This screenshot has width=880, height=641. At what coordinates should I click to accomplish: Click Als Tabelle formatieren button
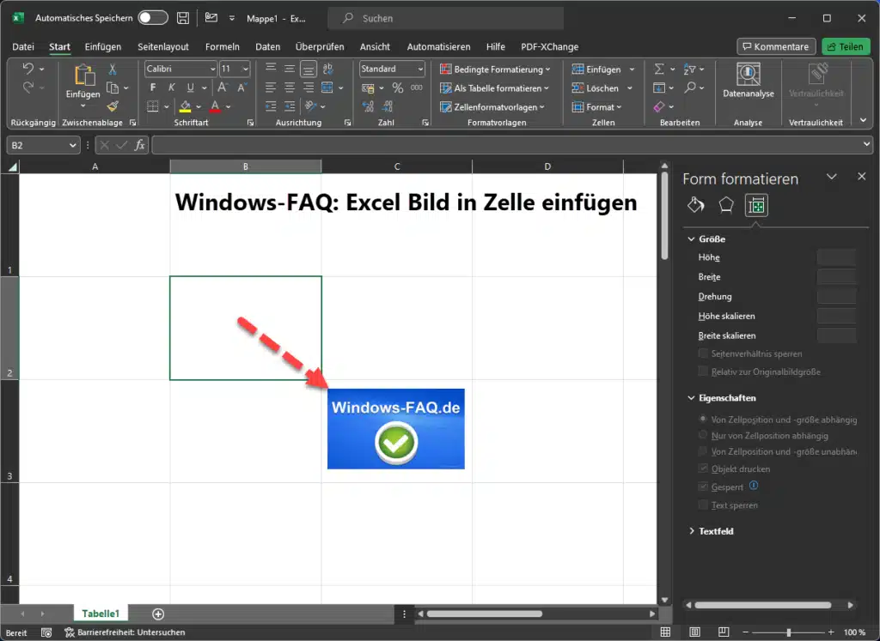point(494,88)
